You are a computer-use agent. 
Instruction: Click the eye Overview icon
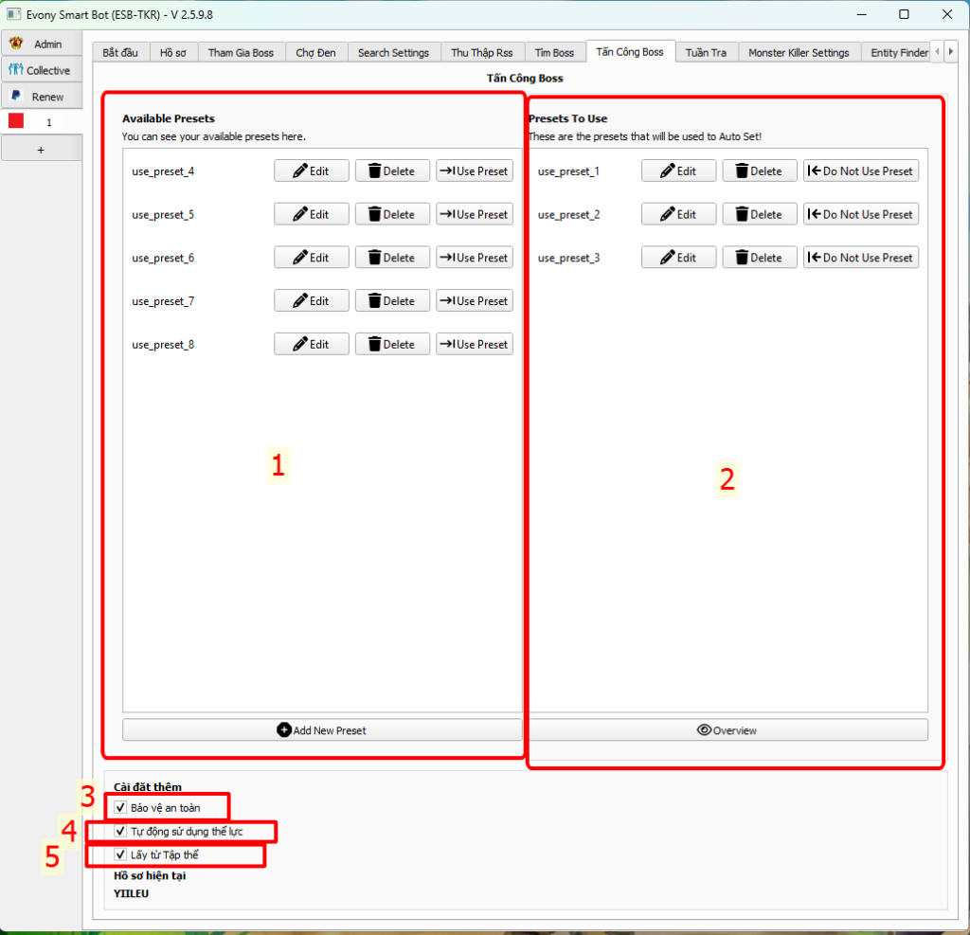[704, 730]
